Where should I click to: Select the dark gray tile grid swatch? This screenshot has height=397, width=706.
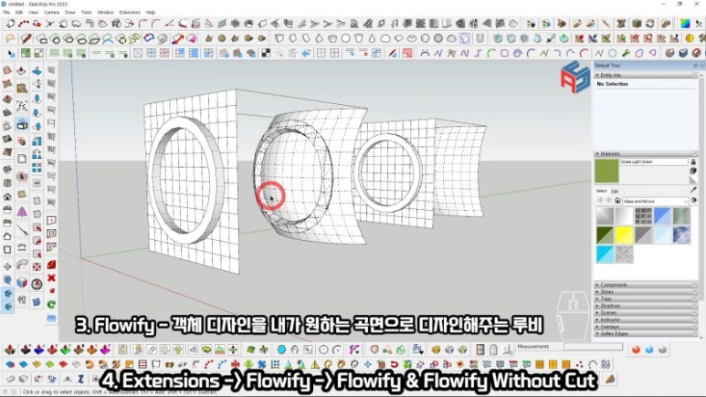643,215
